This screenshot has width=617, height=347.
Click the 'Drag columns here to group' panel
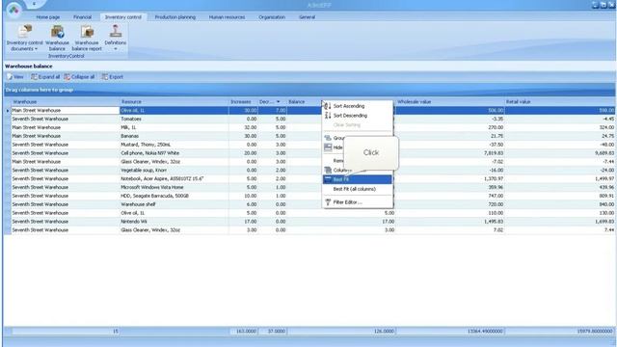click(309, 90)
